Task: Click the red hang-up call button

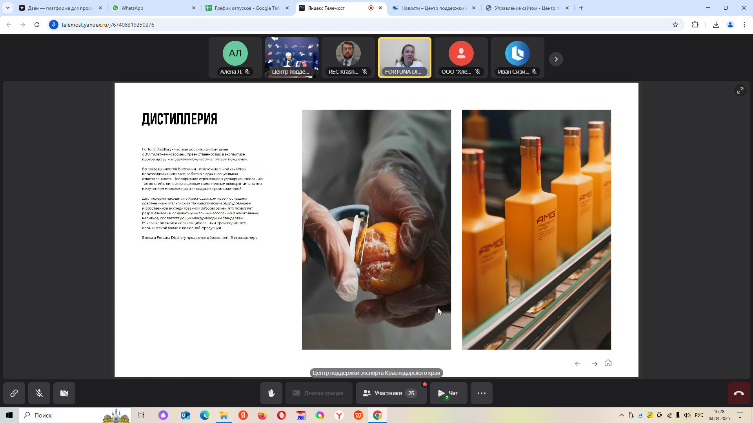Action: (738, 393)
